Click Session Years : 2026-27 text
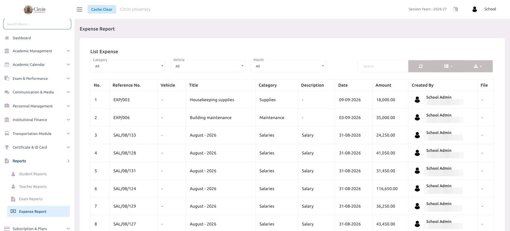 click(427, 9)
